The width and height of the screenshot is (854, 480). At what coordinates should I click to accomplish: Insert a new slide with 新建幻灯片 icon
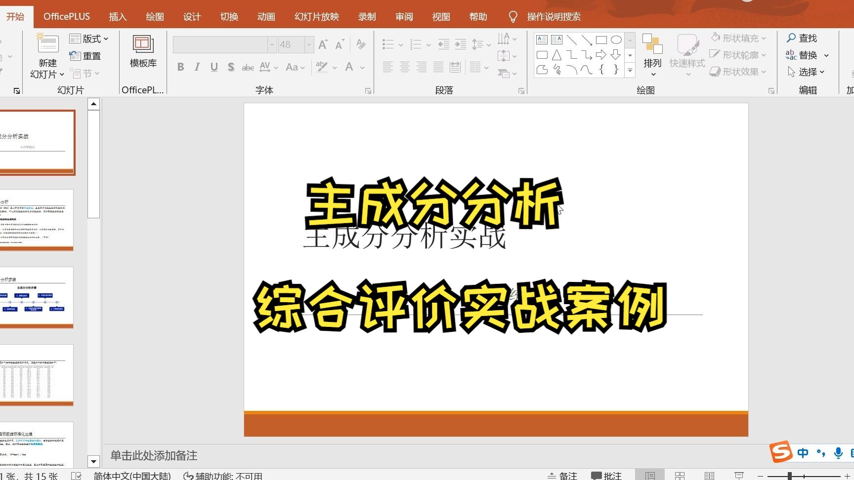pyautogui.click(x=48, y=43)
